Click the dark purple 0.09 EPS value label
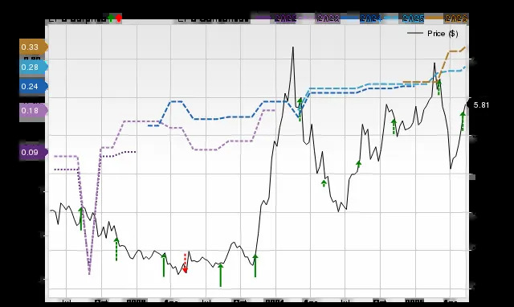Viewport: 514px width, 307px height. coord(34,152)
